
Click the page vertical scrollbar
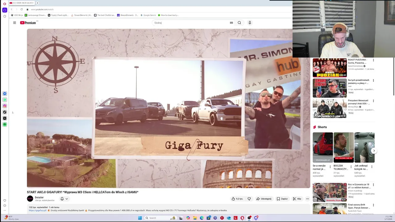coord(393,77)
